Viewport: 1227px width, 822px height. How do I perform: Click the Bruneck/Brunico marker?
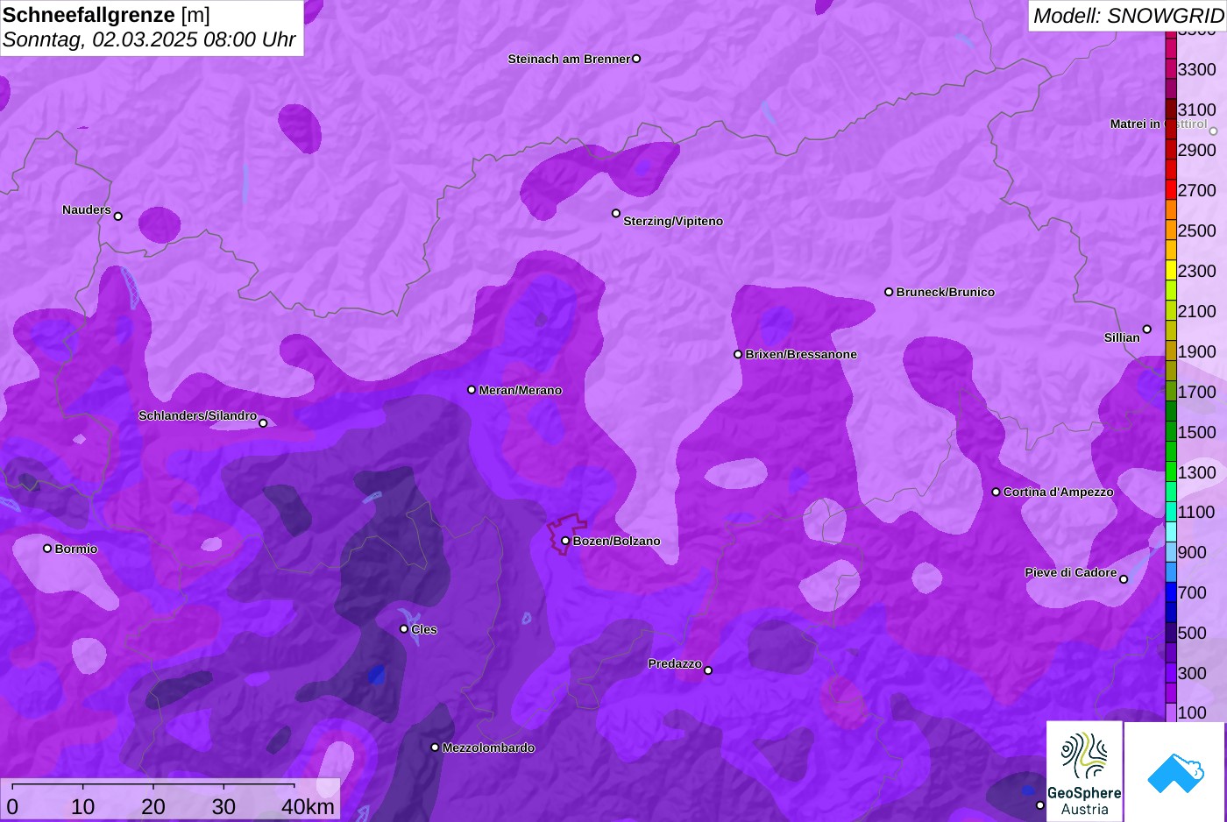click(889, 292)
